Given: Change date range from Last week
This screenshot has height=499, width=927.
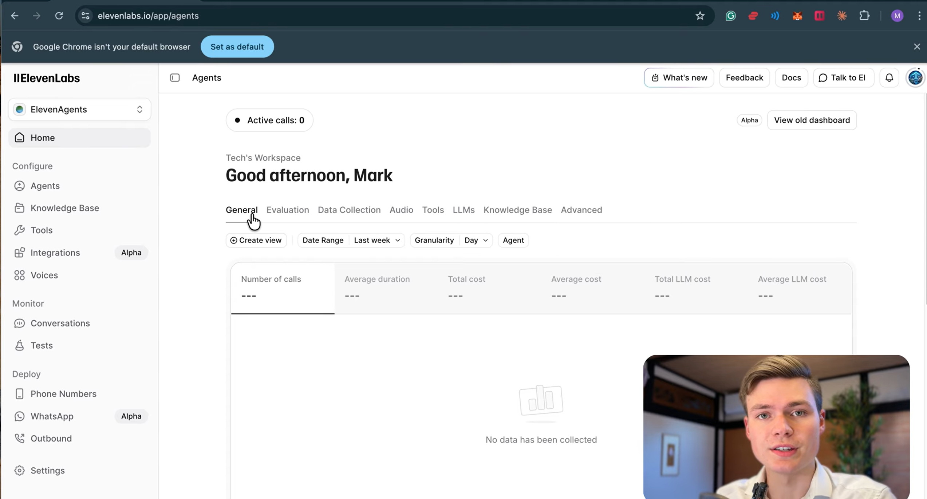Looking at the screenshot, I should [x=376, y=240].
